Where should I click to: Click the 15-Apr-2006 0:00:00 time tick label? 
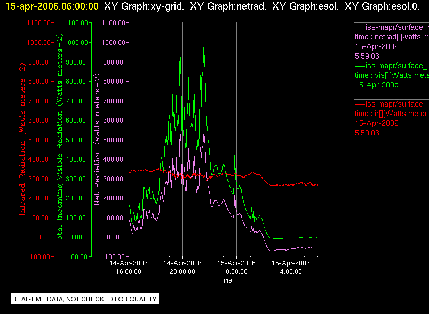[x=236, y=267]
